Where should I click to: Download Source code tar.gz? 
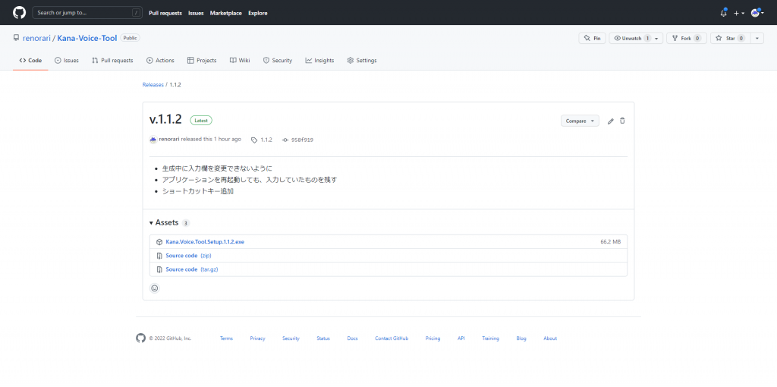[192, 269]
